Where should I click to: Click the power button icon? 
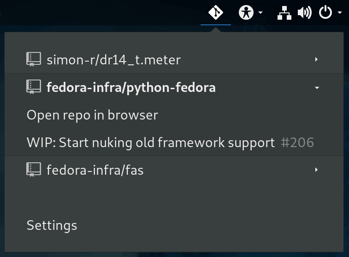point(325,12)
